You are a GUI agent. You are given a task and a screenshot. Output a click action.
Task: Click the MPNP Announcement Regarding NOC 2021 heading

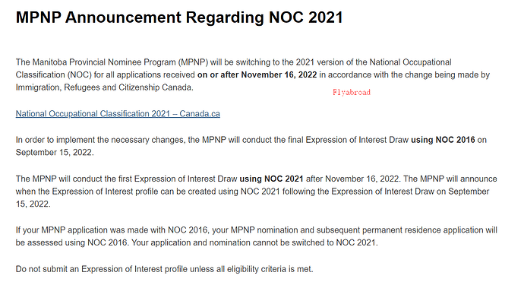coord(179,17)
